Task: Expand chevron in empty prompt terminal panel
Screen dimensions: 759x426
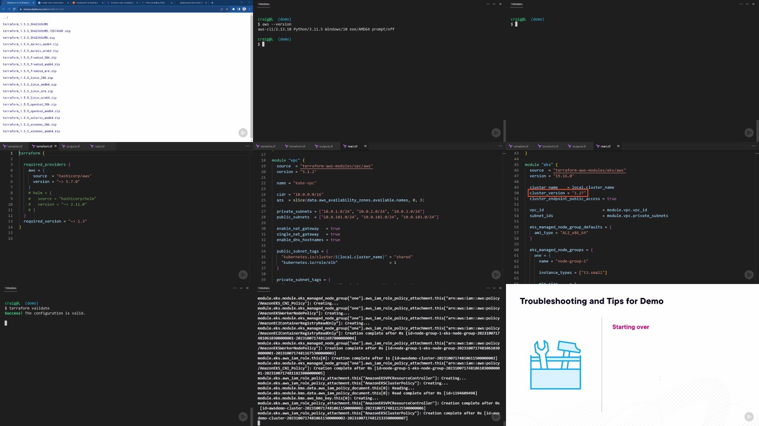Action: point(747,4)
